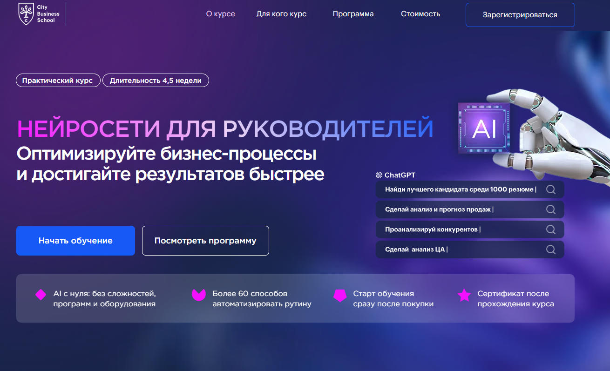Click the ChatGPT logo icon
The width and height of the screenshot is (610, 371).
point(379,175)
